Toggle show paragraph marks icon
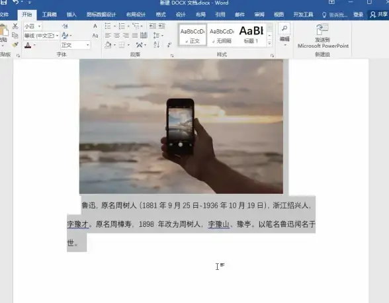The width and height of the screenshot is (389, 303). click(x=169, y=45)
